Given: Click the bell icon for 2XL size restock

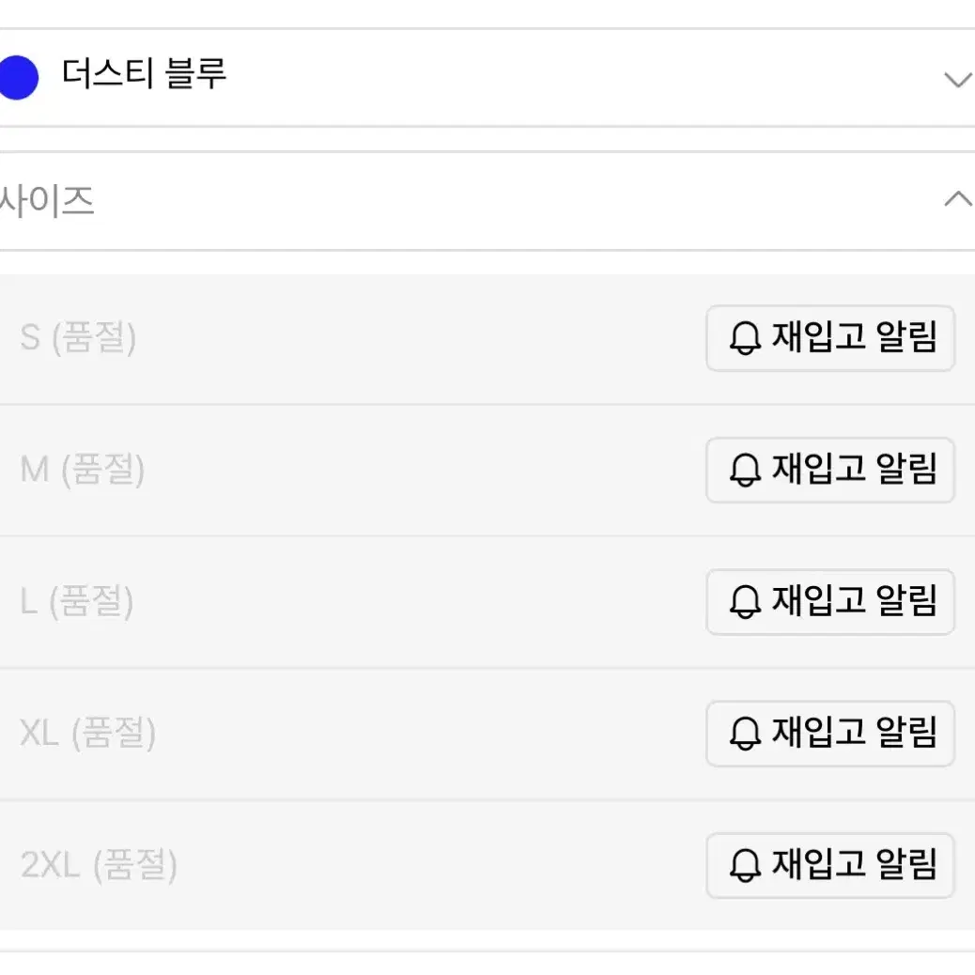Looking at the screenshot, I should (745, 866).
